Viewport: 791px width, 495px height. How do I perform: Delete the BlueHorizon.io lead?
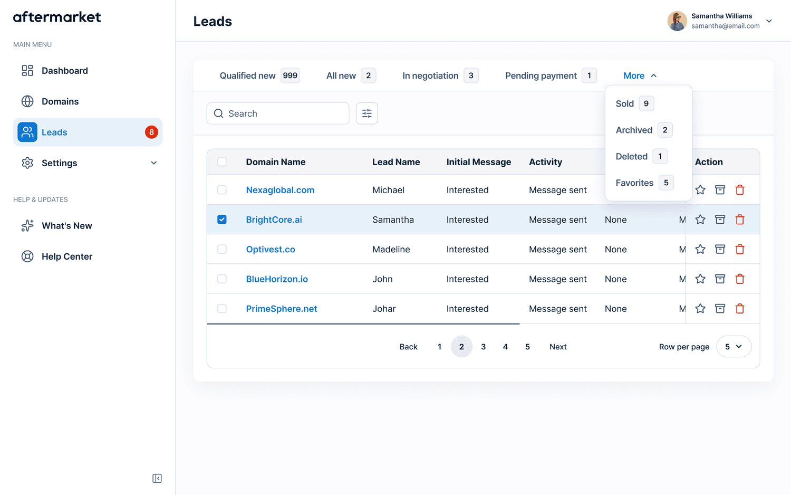tap(740, 279)
